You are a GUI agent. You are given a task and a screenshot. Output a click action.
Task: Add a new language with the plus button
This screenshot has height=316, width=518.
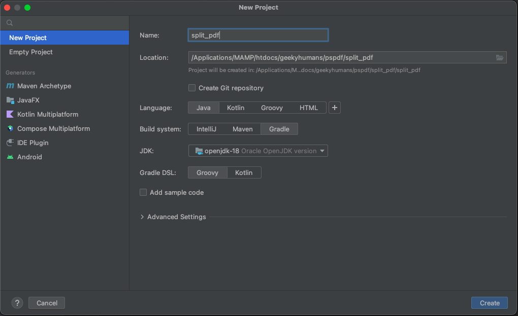coord(334,108)
